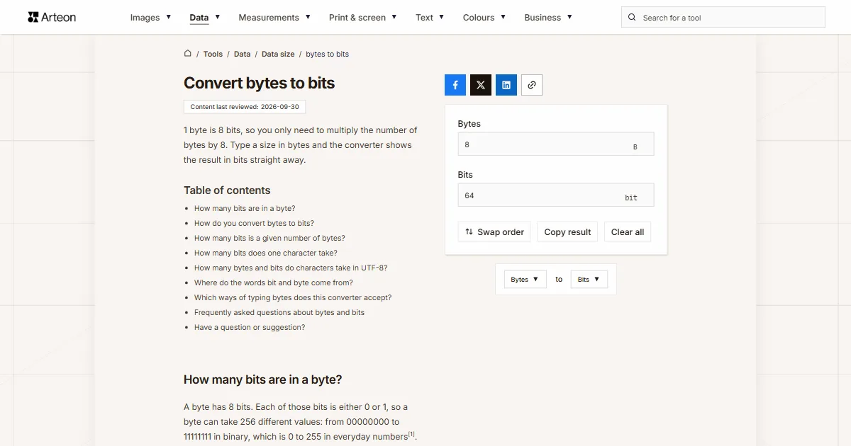Viewport: 851px width, 446px height.
Task: Click the Search for a tool box
Action: coord(723,18)
